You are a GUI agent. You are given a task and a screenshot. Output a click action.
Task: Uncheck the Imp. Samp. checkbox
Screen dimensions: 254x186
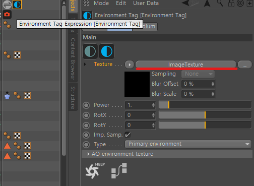click(128, 135)
